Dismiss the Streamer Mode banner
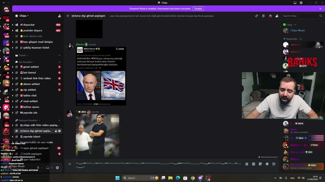 [x=320, y=9]
